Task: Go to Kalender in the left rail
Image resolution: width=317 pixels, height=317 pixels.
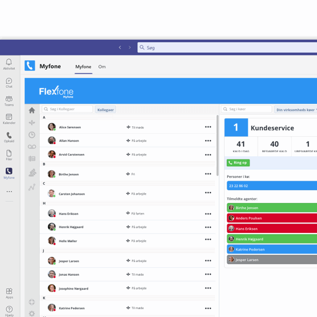Action: pos(8,118)
